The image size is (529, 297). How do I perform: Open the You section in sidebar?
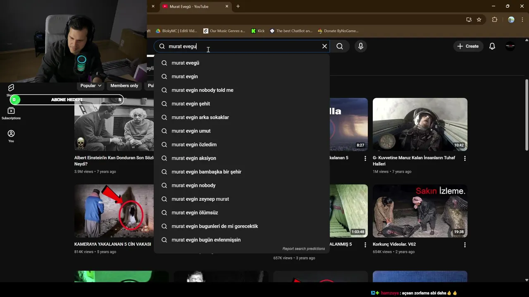pyautogui.click(x=11, y=136)
